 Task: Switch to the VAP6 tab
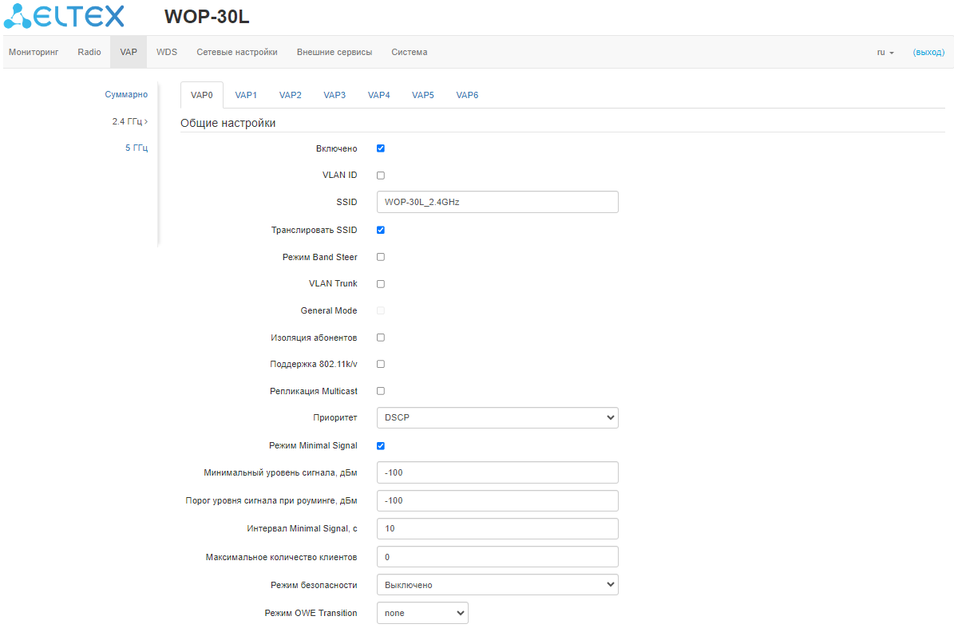click(467, 95)
